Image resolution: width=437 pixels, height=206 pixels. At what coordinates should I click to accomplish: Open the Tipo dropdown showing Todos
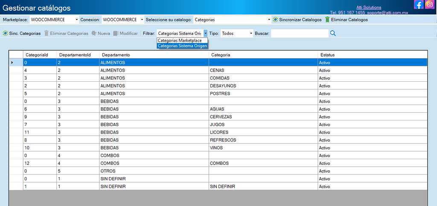(x=237, y=33)
